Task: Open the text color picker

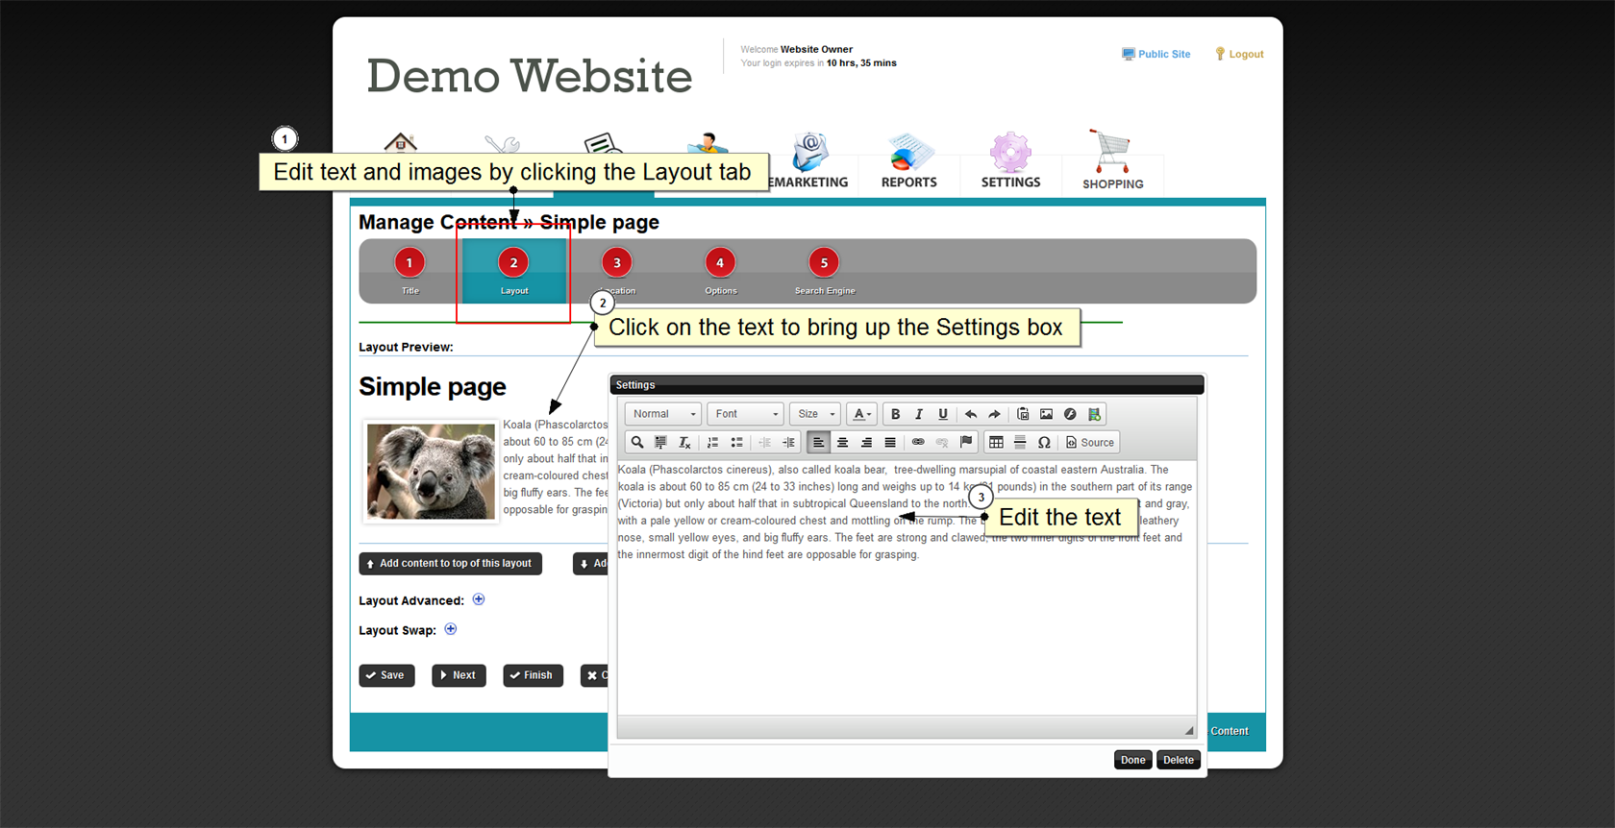Action: click(862, 414)
